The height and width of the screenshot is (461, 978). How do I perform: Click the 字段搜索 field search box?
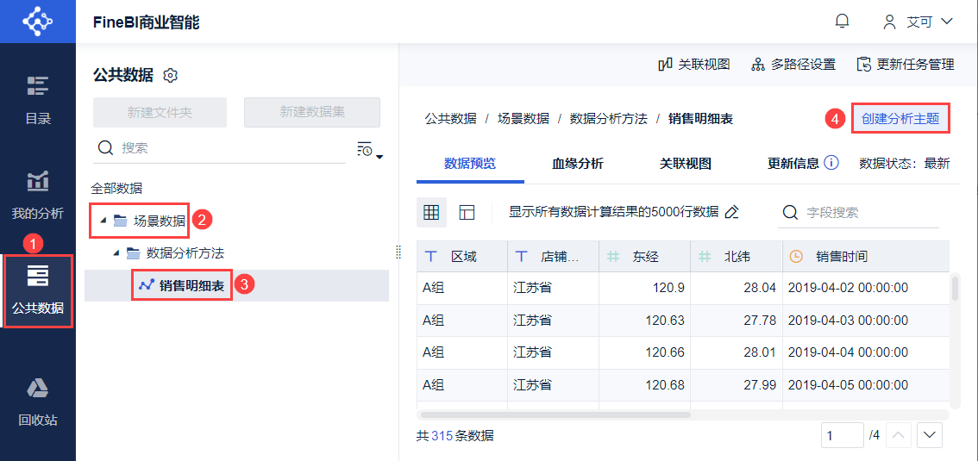pyautogui.click(x=862, y=213)
